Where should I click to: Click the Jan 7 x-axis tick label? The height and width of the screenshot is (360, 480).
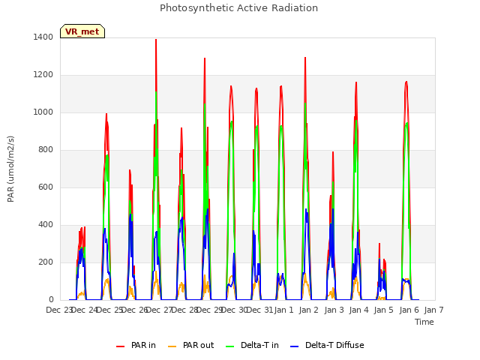pos(433,310)
